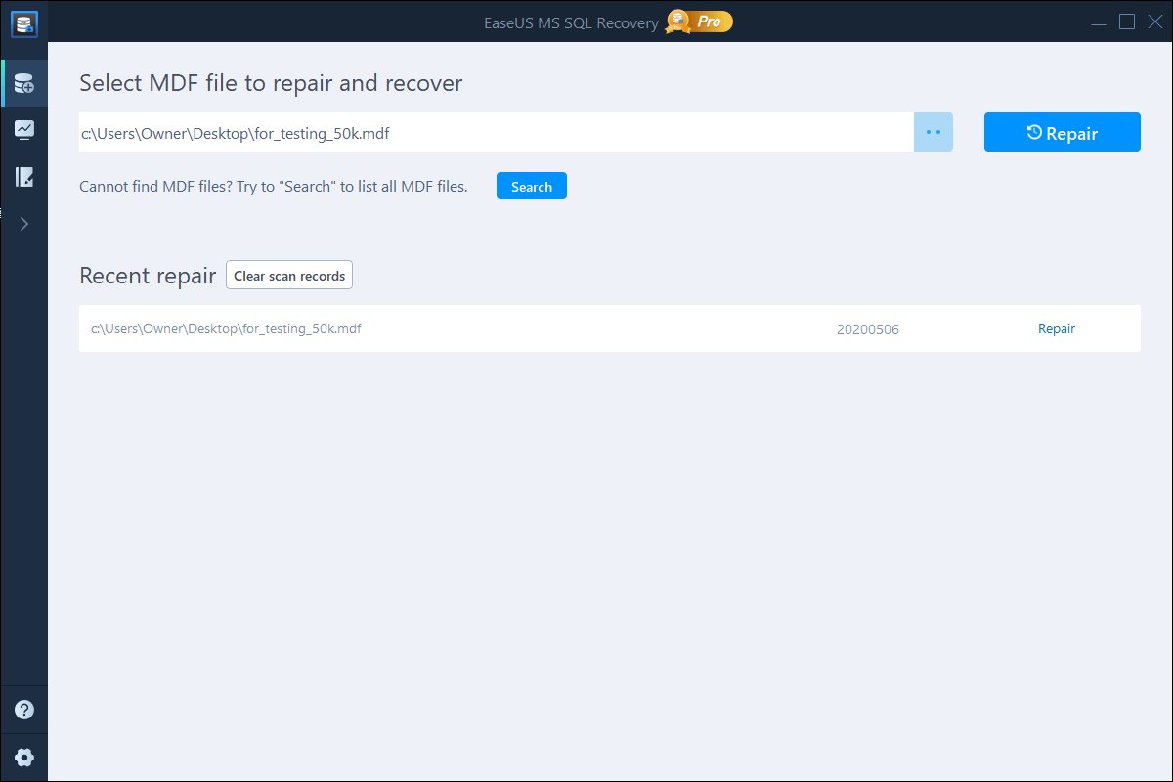Click the date 20200506 in recent record

[868, 329]
